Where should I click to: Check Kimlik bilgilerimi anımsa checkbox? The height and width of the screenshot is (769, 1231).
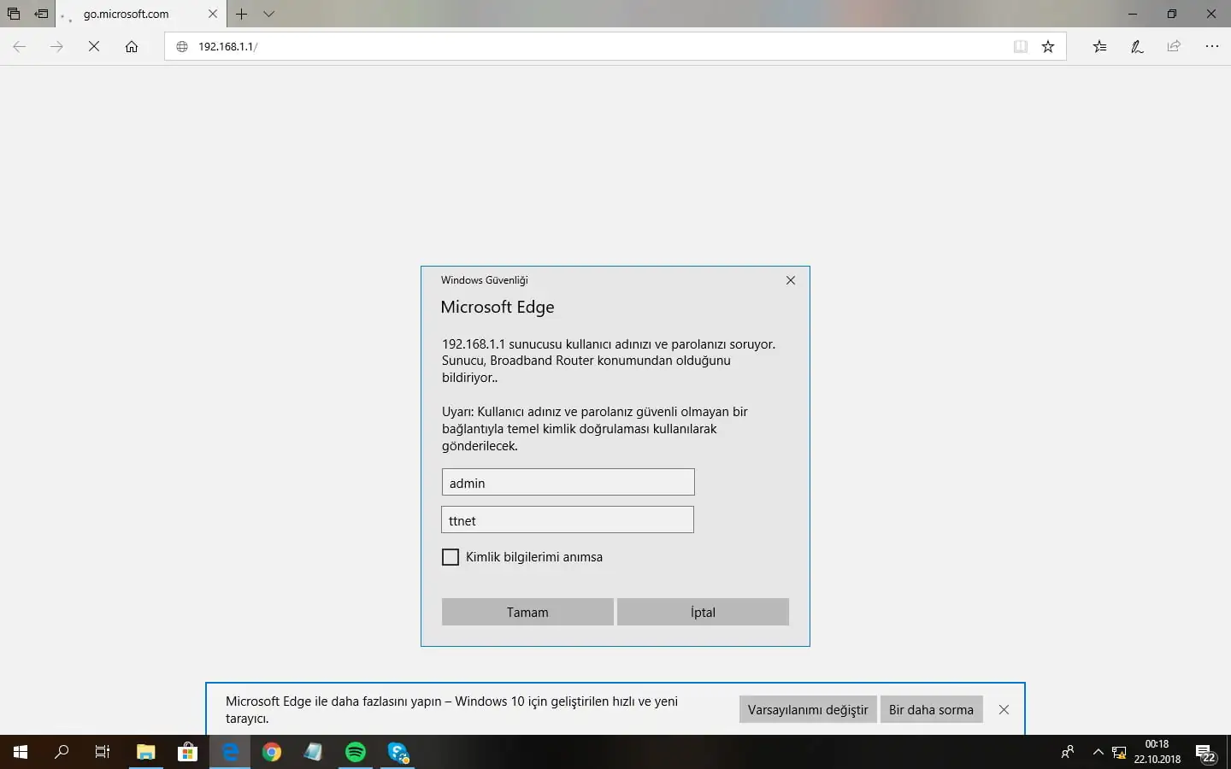451,557
